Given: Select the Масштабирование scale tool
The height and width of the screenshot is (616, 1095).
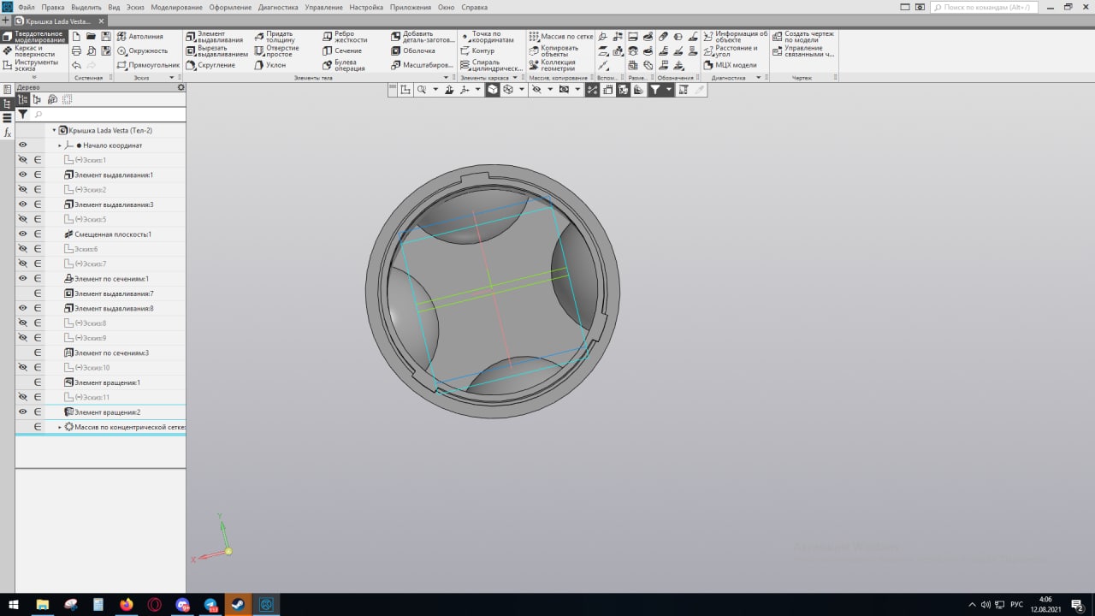Looking at the screenshot, I should point(422,65).
